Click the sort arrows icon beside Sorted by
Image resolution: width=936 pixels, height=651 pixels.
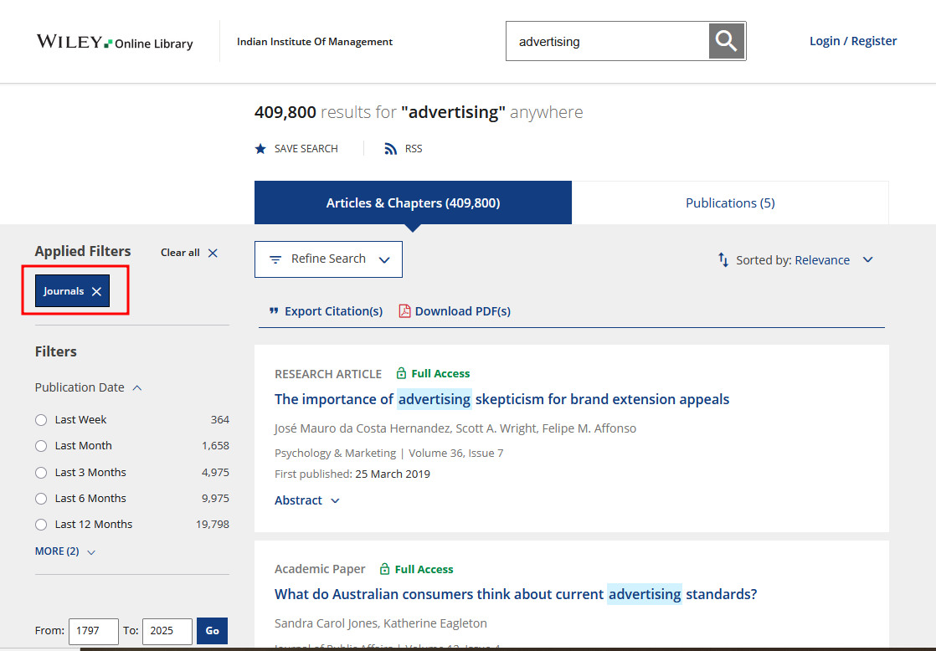(723, 260)
